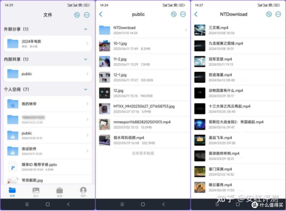Open more options menu on 文件 screen

point(87,15)
